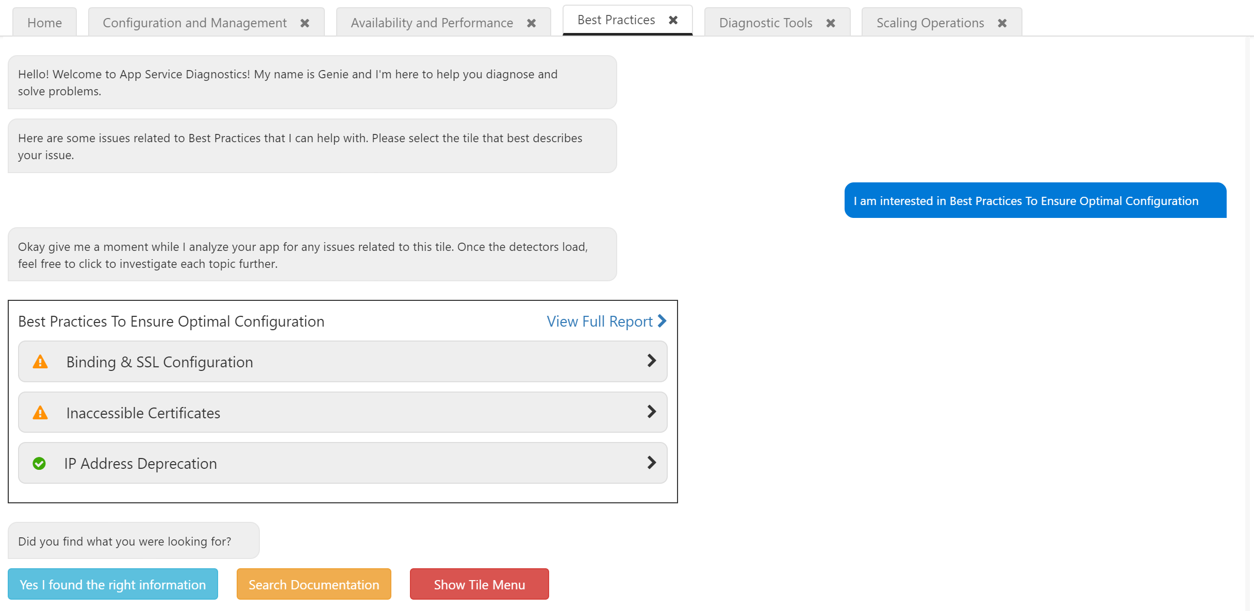1254x611 pixels.
Task: Click IP Address Deprecation green checkmark icon
Action: click(x=39, y=464)
